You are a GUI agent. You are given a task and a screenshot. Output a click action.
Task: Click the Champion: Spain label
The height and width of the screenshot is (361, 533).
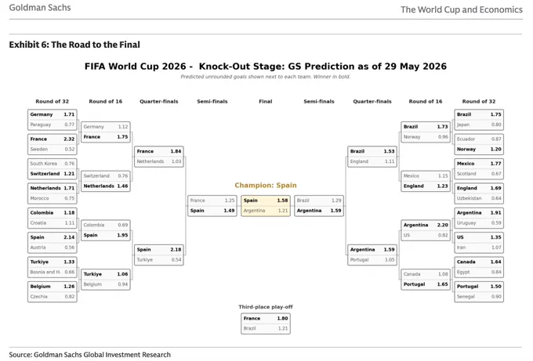click(266, 185)
